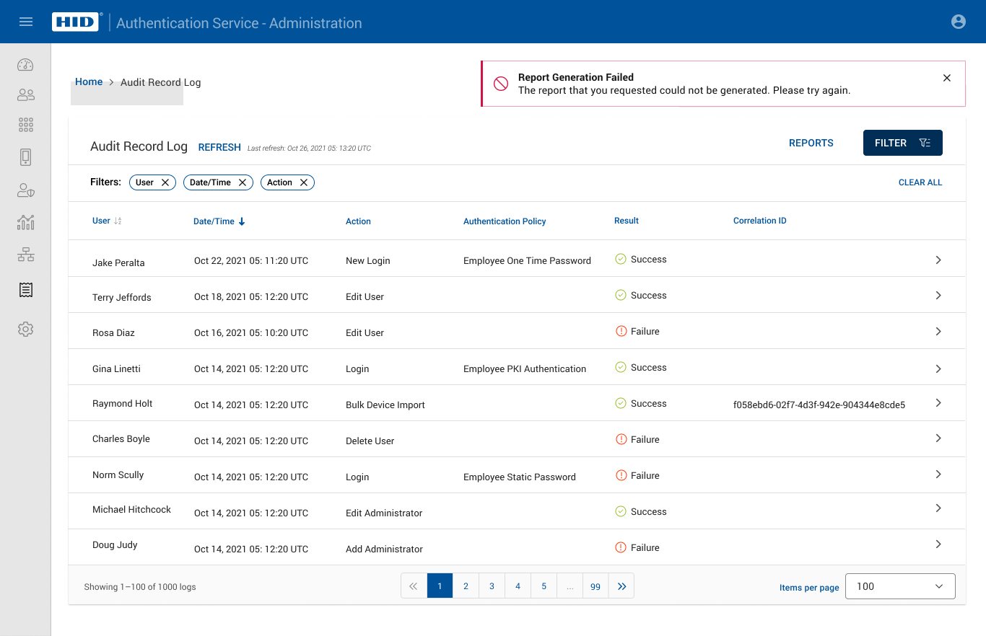Open the mobile devices sidebar icon

click(x=26, y=157)
